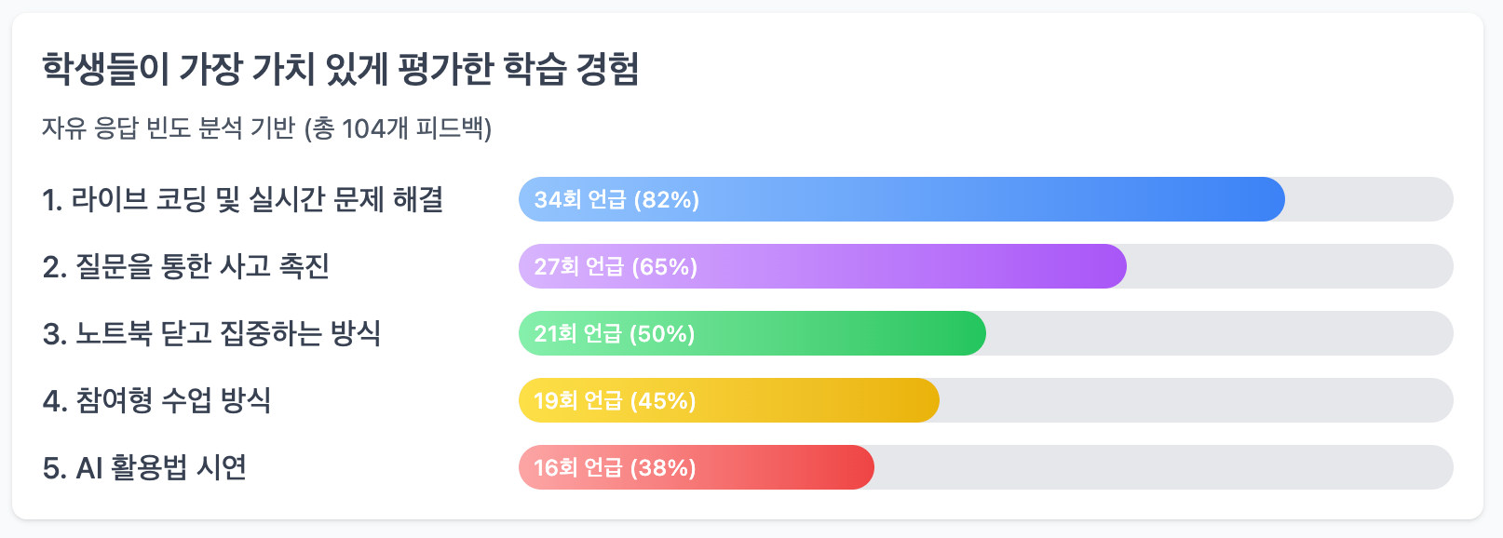Click the blue bar labeled 34회 언급 (82%)
The height and width of the screenshot is (538, 1503).
coord(901,199)
